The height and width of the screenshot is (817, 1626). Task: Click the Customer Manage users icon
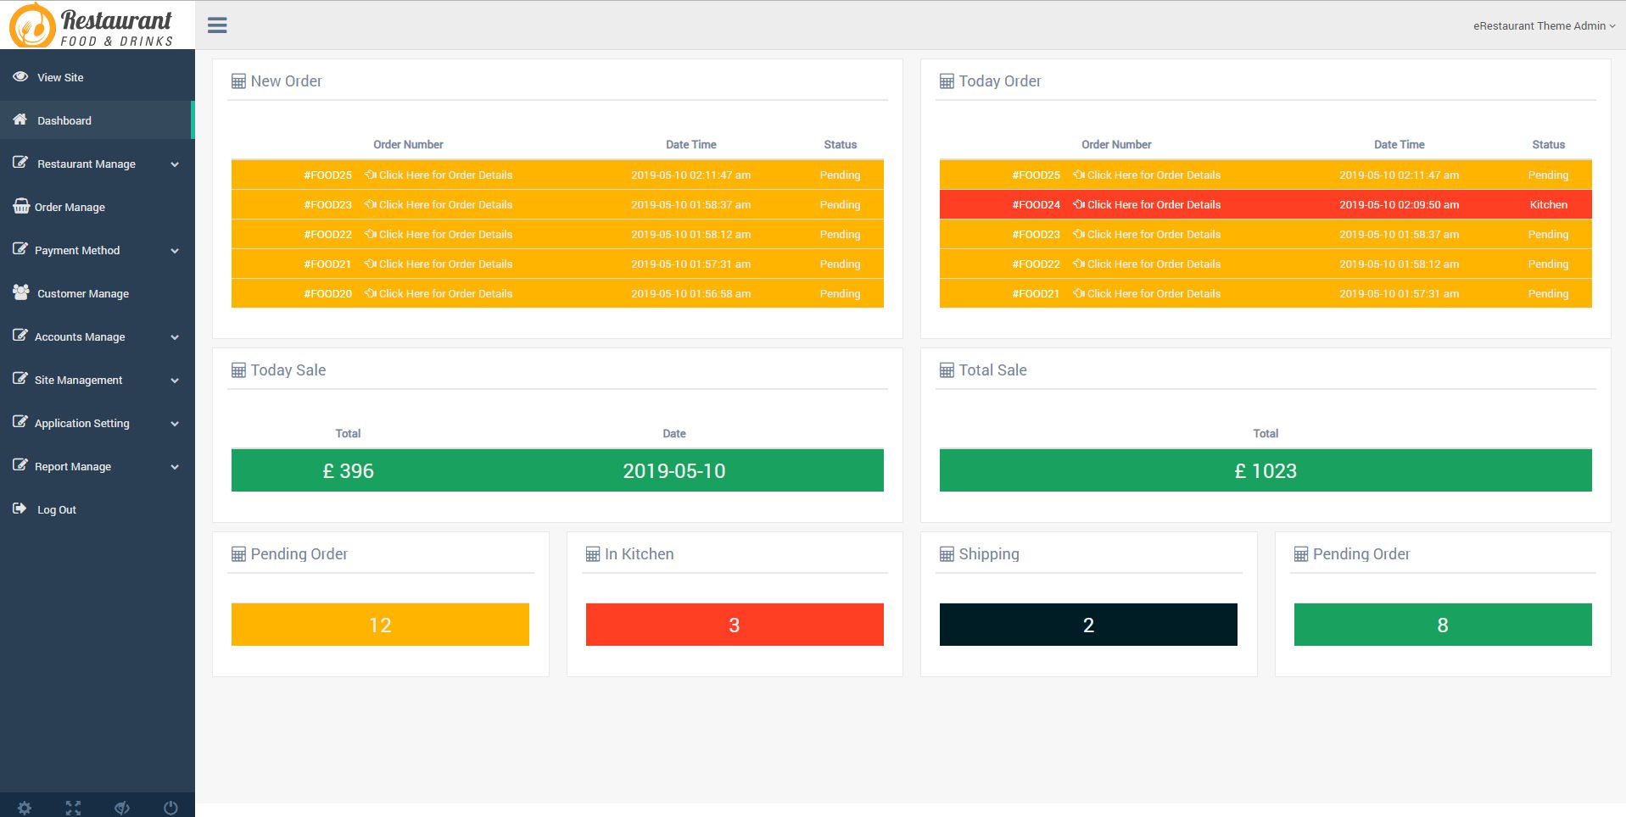point(21,292)
